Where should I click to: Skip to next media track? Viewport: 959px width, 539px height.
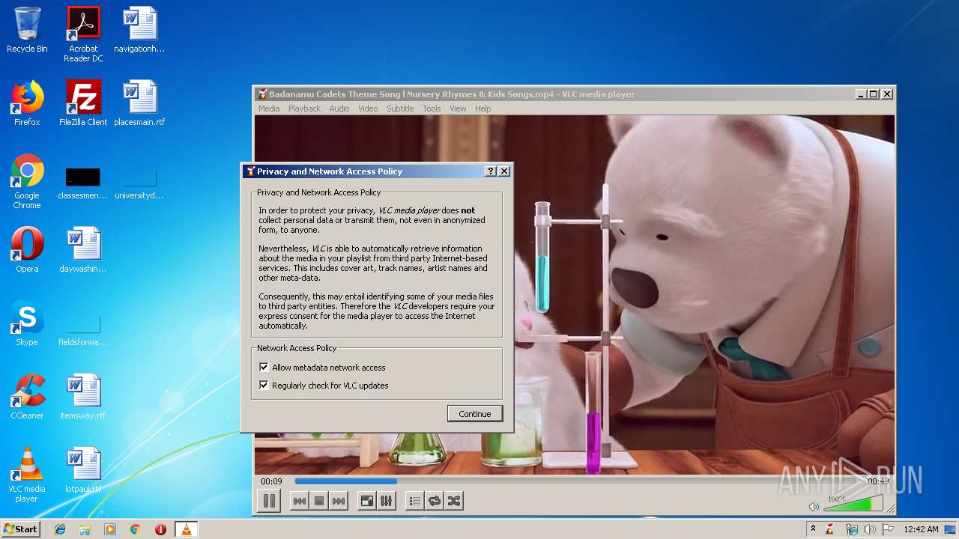(x=339, y=501)
